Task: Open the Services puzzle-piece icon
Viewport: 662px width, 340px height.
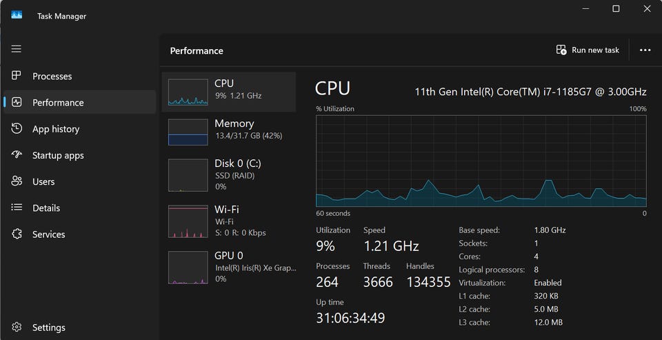Action: [17, 234]
